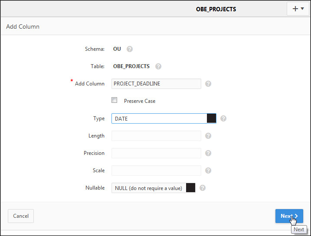Open the Precision help question mark
Screen dimensions: 311x236
pyautogui.click(x=208, y=153)
